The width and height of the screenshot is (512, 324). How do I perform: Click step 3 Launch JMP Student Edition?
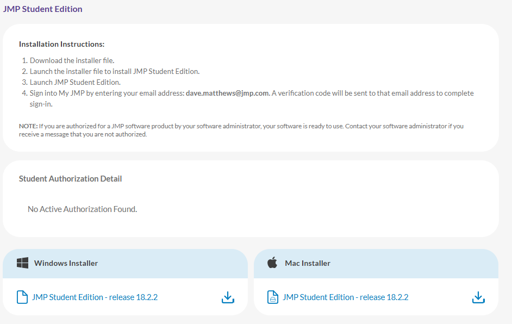[x=75, y=82]
